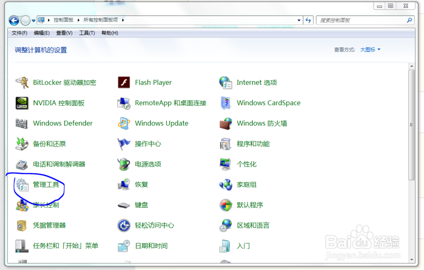Open Windows Defender wall icon

click(x=22, y=123)
